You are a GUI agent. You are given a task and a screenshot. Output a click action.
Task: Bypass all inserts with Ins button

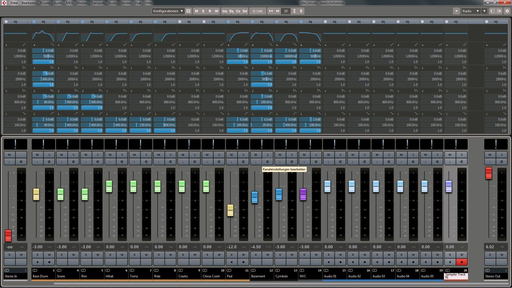pos(225,11)
